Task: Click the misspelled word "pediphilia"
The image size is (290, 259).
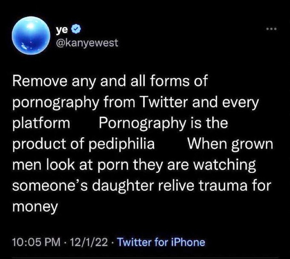Action: point(122,144)
